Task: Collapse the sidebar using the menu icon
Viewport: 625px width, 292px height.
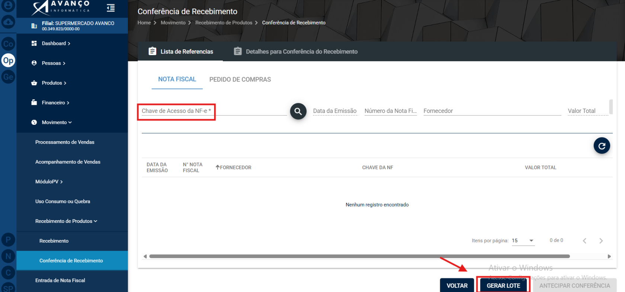Action: tap(110, 8)
